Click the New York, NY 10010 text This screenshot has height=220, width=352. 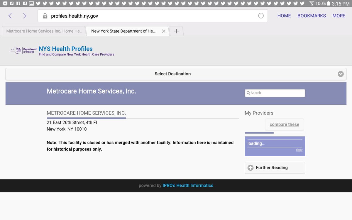pos(67,129)
